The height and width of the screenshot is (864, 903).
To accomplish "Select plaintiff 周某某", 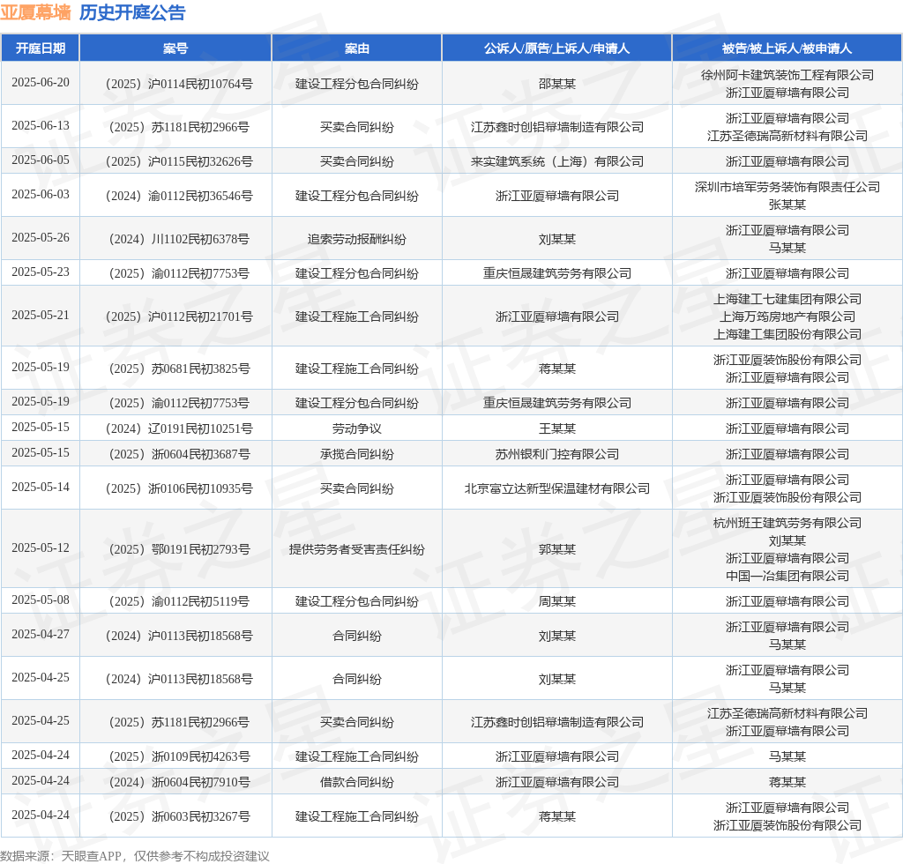I will (x=557, y=601).
